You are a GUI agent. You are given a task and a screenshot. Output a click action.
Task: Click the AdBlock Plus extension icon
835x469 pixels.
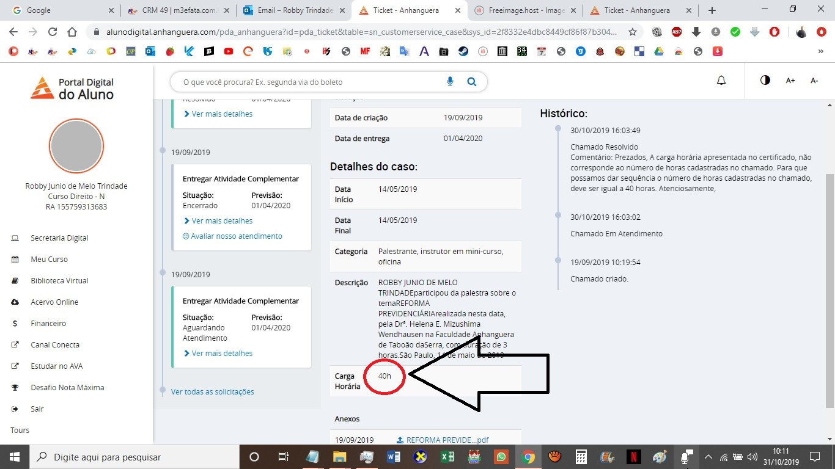[x=677, y=32]
